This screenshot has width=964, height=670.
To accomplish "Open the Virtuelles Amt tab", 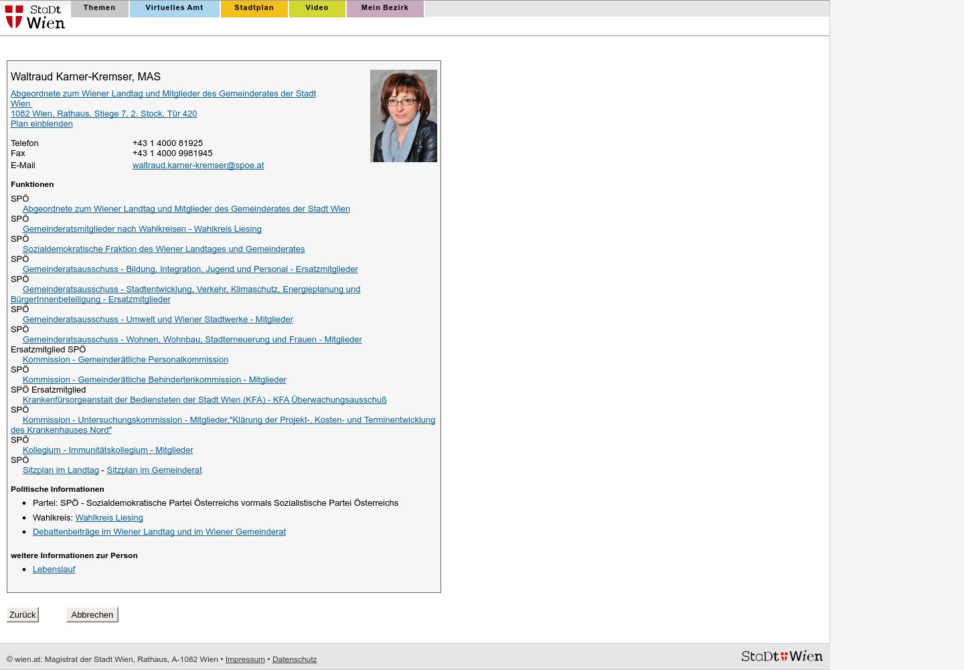I will [x=174, y=8].
